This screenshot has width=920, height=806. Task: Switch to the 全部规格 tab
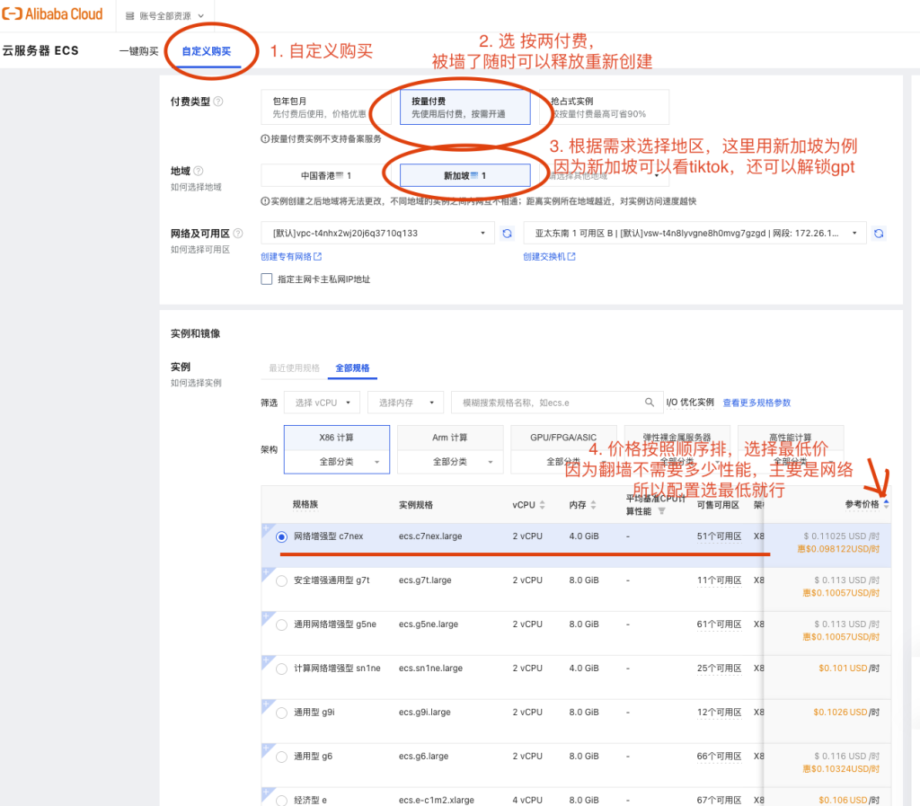352,368
